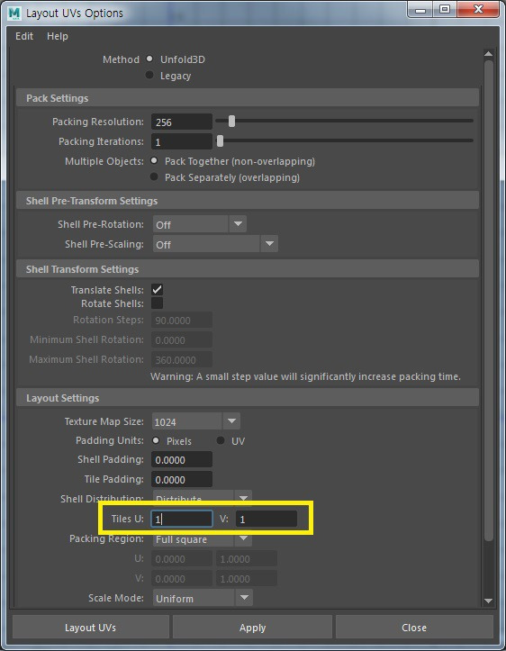The height and width of the screenshot is (651, 506).
Task: Open the Shell Pre-Scaling dropdown
Action: click(x=215, y=244)
